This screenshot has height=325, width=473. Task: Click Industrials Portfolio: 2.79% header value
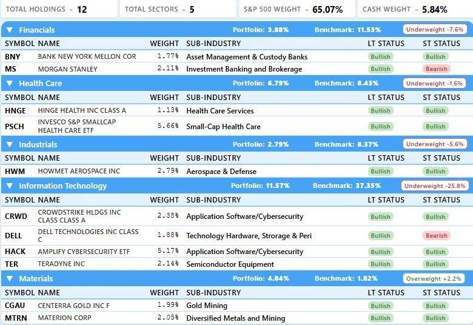[x=261, y=144]
